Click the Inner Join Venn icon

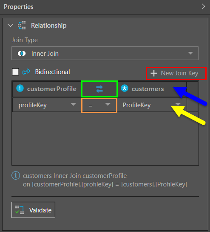22,53
